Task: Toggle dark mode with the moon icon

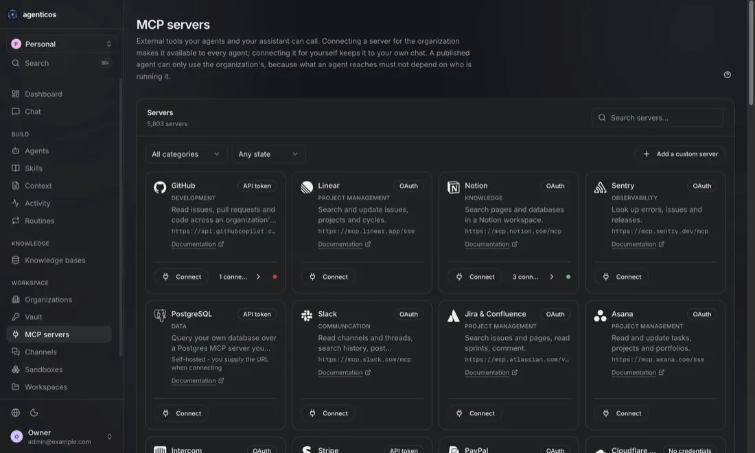Action: click(x=34, y=412)
